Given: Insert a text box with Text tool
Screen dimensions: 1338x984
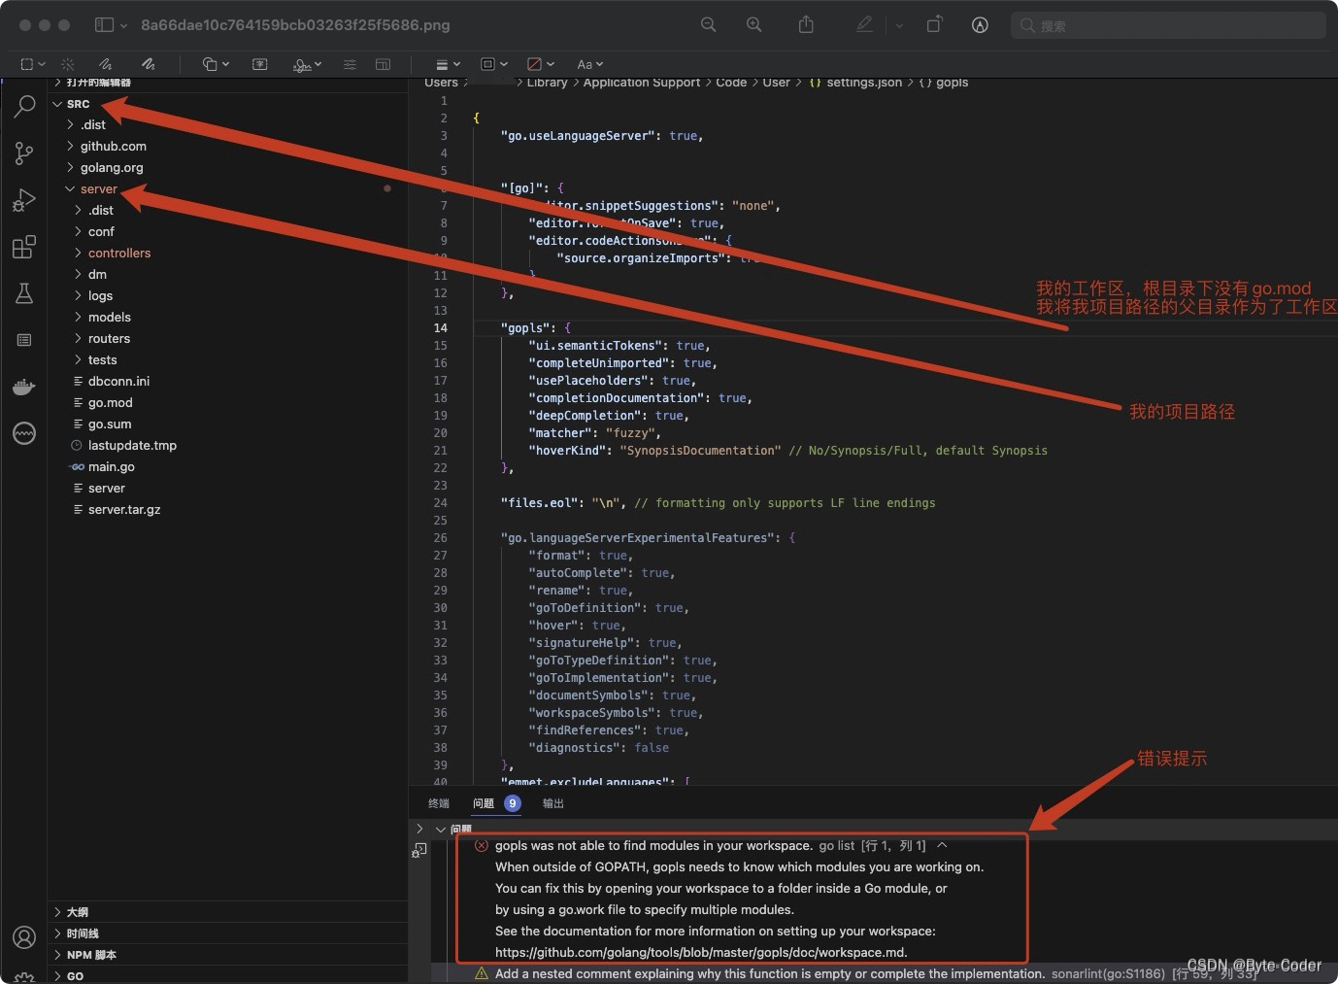Looking at the screenshot, I should tap(259, 64).
